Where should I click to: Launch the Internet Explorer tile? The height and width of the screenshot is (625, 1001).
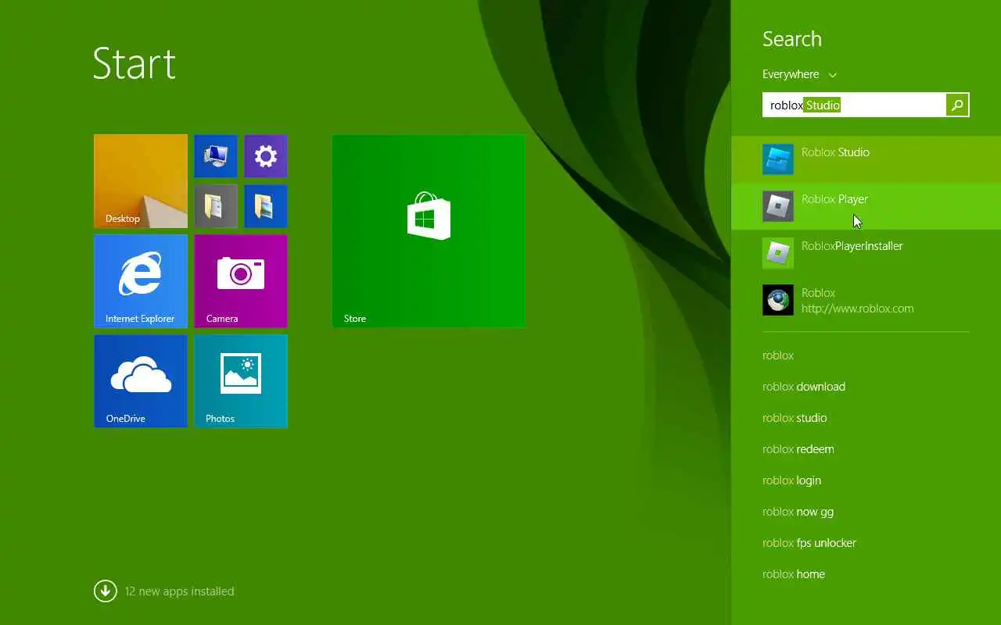tap(141, 281)
